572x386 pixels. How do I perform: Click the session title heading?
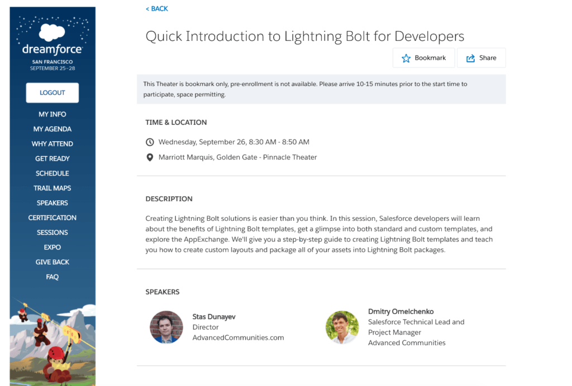pos(304,36)
